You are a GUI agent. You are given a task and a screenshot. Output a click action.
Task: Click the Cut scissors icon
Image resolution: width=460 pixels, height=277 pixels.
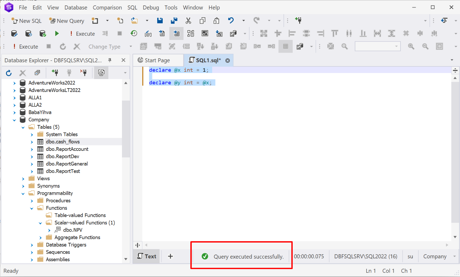[x=188, y=20]
